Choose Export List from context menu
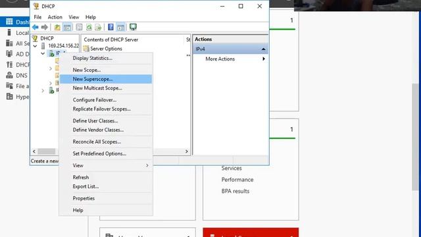Image resolution: width=421 pixels, height=237 pixels. coord(106,186)
